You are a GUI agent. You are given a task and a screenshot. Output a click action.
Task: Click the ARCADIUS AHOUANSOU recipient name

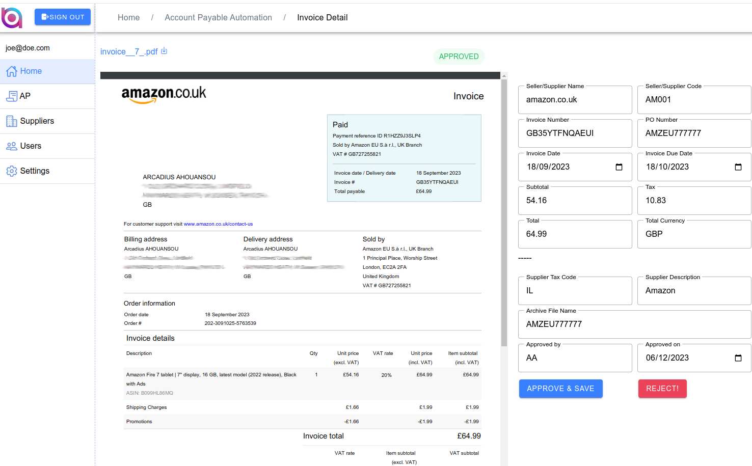[179, 177]
